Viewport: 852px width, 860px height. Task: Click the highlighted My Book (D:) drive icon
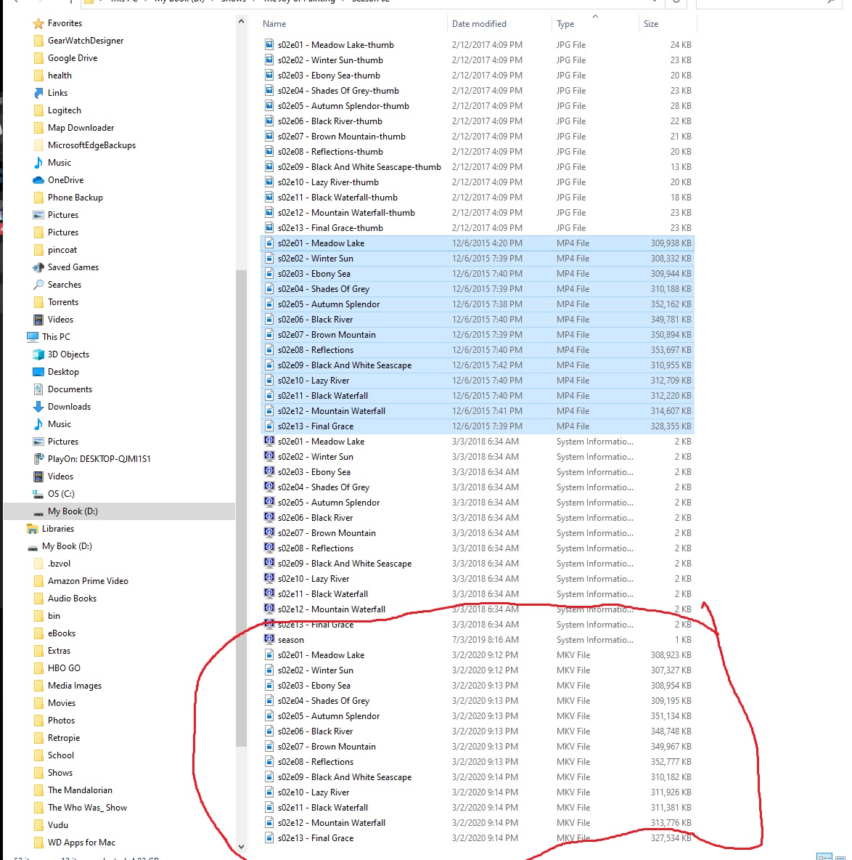coord(38,511)
